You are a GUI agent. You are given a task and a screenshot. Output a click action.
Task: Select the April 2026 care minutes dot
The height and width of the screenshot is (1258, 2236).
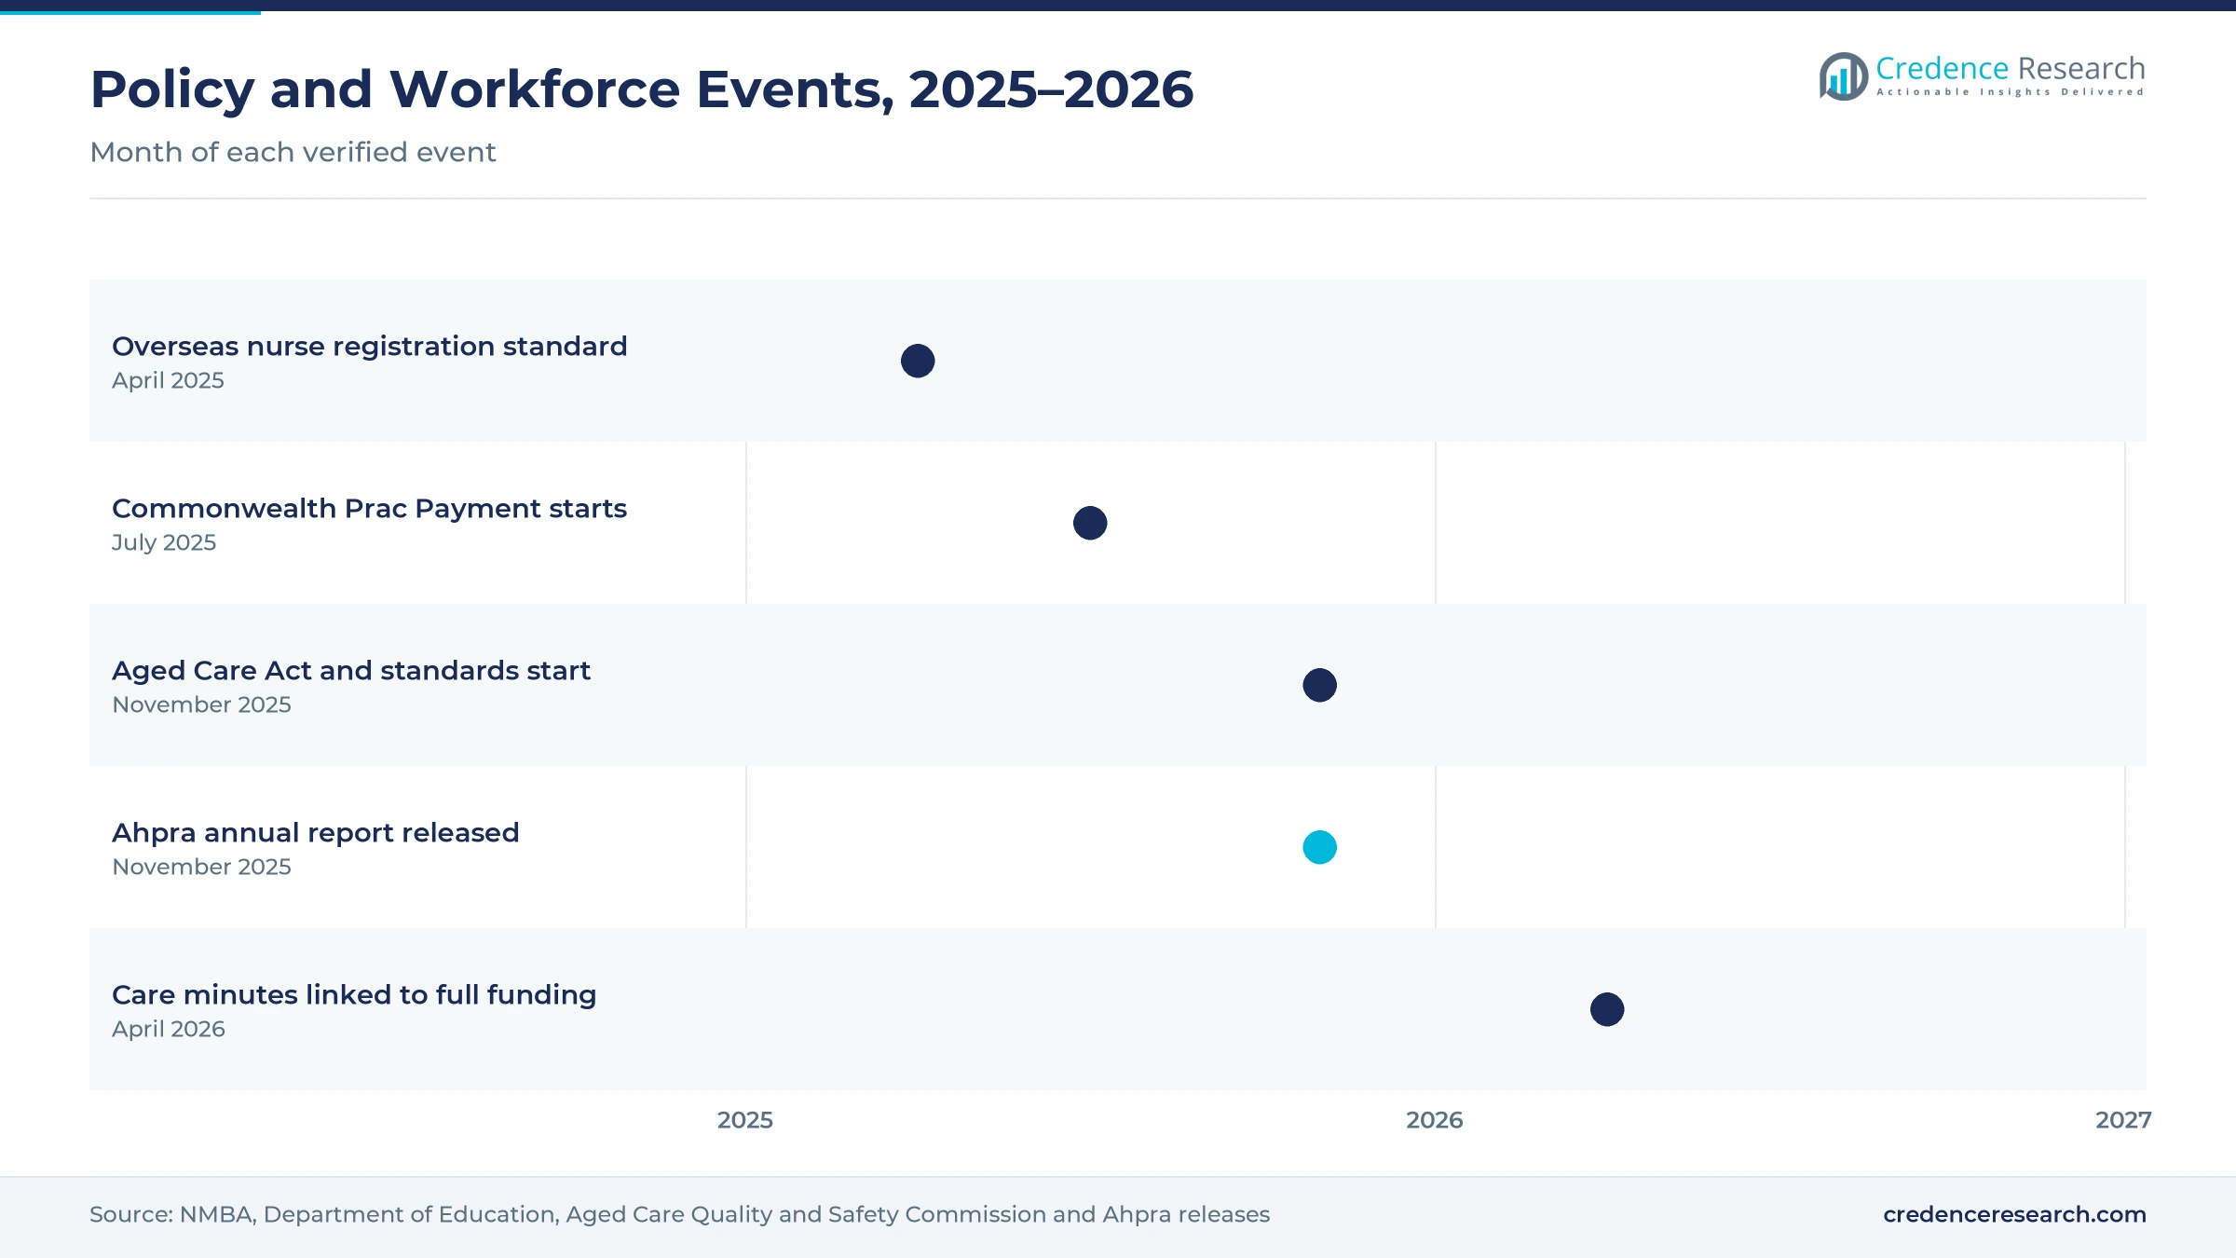point(1607,1009)
